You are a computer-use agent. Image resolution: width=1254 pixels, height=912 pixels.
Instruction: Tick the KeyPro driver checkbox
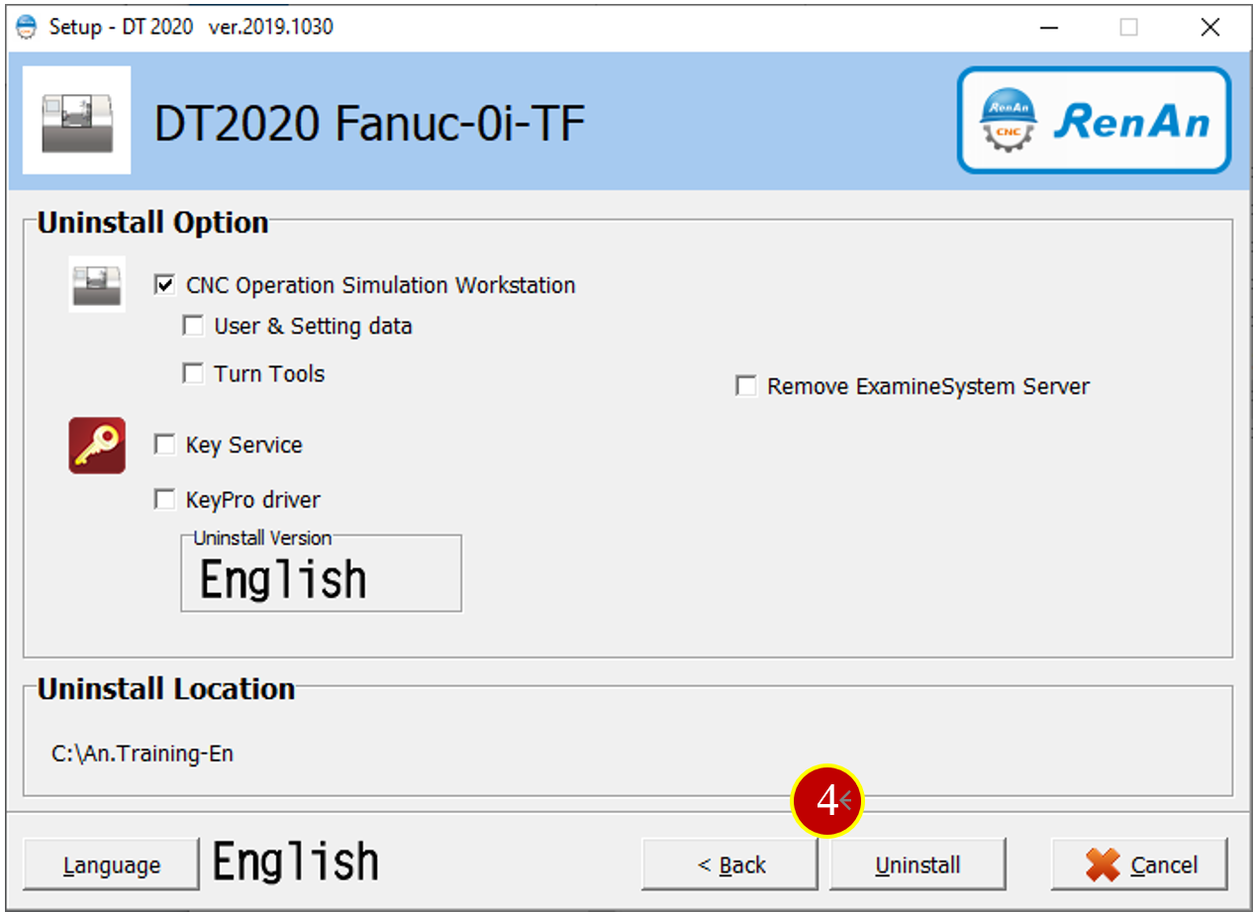click(x=164, y=499)
